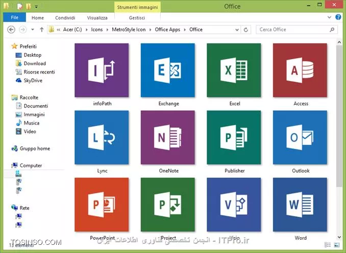
Task: Select Computer in navigation pane
Action: click(31, 165)
